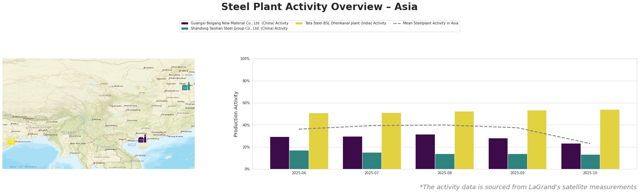
Task: Click the yellow Tata Steel legend swatch
Action: 299,23
